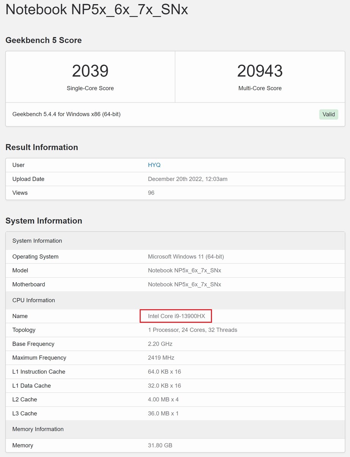Click the green Valid badge

tap(329, 114)
